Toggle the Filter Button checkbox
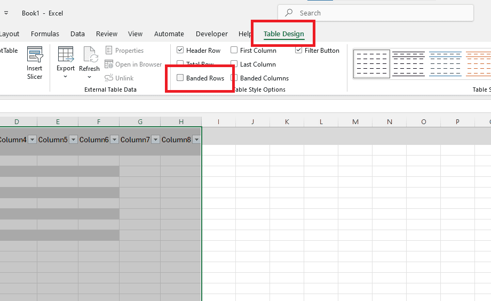The image size is (491, 301). [x=299, y=50]
